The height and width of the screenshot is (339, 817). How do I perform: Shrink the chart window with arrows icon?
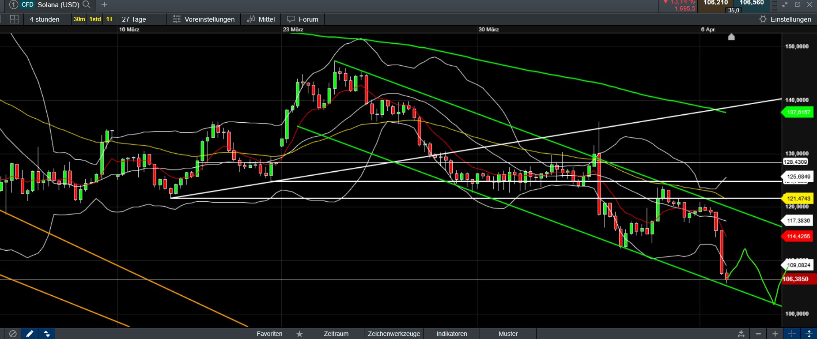pos(785,4)
